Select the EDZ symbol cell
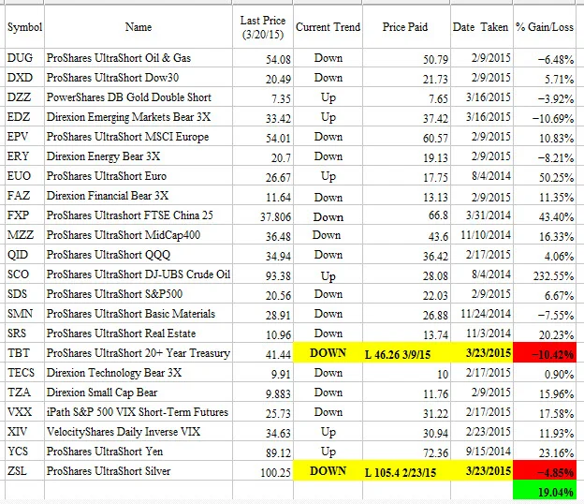 click(24, 117)
